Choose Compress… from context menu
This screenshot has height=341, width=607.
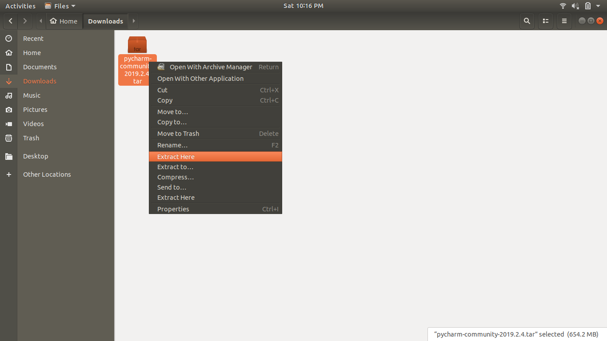click(x=176, y=177)
